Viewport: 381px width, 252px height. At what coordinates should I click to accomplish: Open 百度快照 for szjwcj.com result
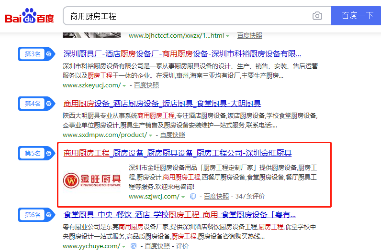click(216, 197)
